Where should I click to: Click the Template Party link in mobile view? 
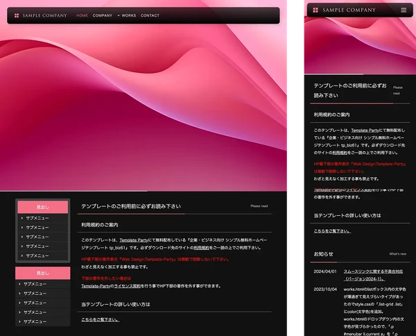tap(365, 131)
